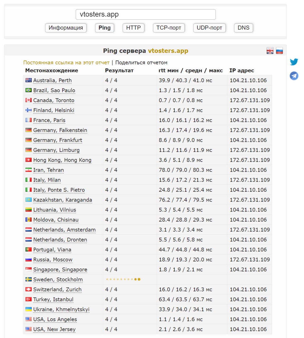304x338 pixels.
Task: Click the flag beside Italy, Milan
Action: click(x=28, y=180)
